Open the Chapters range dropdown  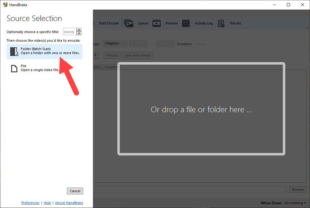point(115,44)
